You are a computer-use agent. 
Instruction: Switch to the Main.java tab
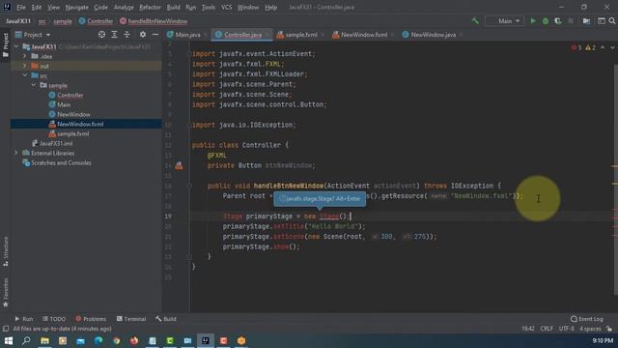pos(187,35)
